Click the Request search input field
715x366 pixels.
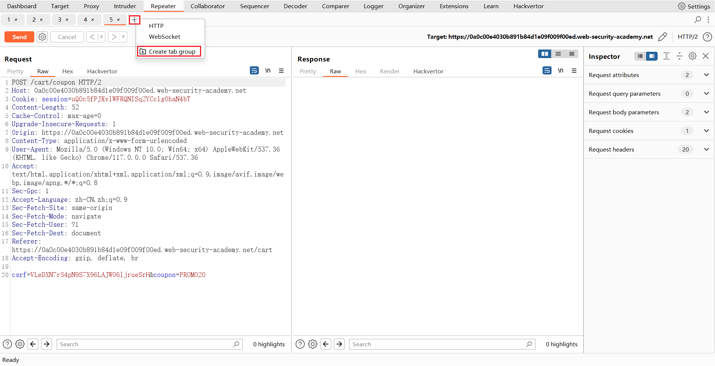point(149,344)
